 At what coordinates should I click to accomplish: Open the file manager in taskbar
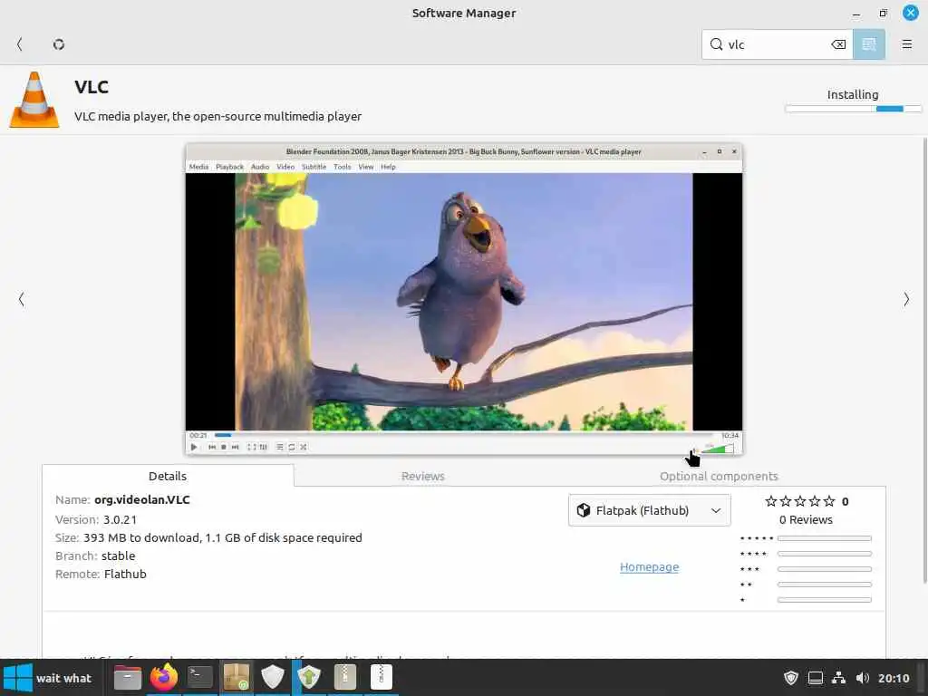tap(127, 678)
